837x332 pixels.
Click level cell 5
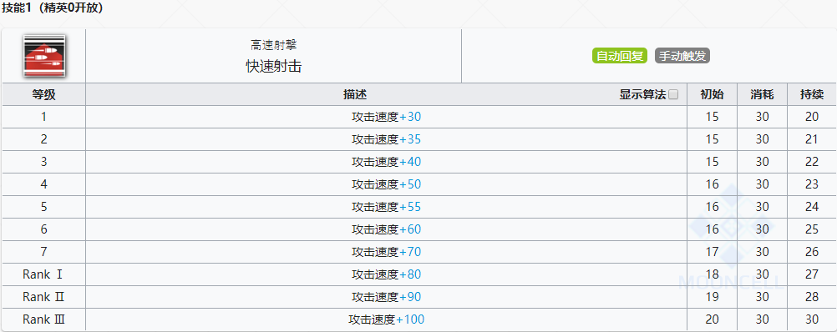43,207
